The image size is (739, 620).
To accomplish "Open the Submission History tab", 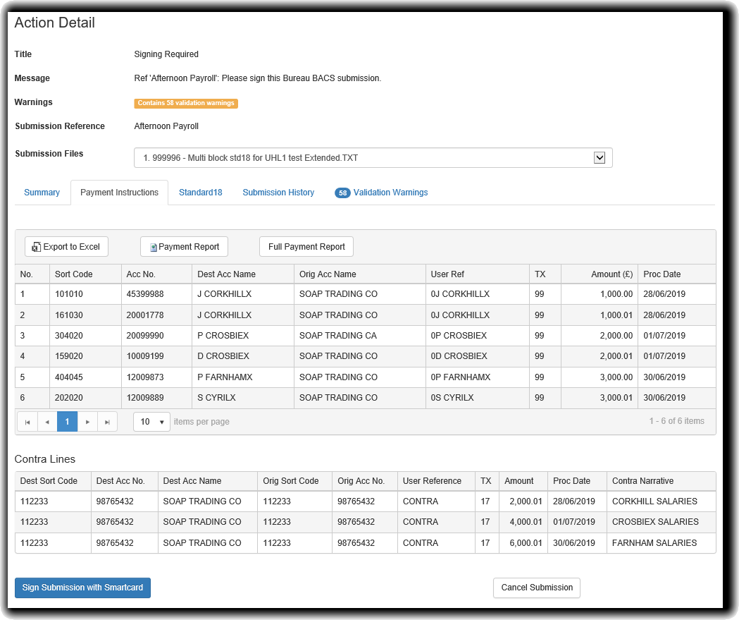I will pyautogui.click(x=278, y=193).
